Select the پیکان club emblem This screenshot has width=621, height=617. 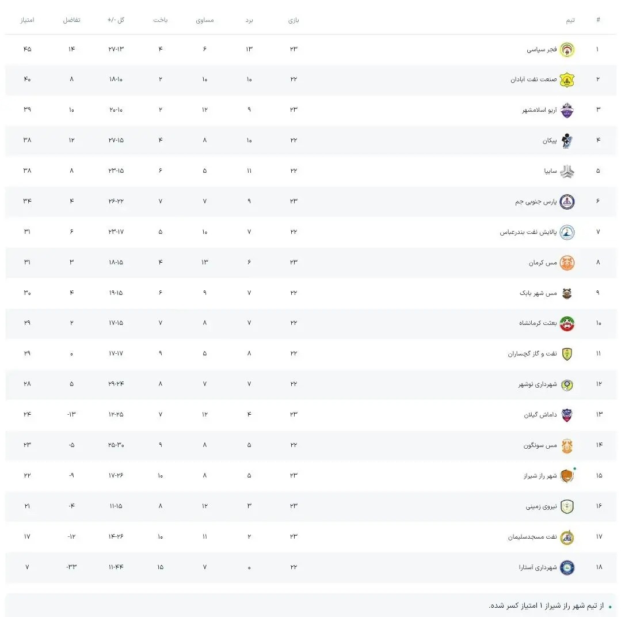567,141
